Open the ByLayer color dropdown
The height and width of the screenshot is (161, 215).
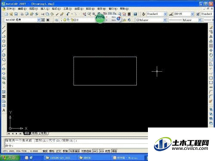click(x=165, y=20)
